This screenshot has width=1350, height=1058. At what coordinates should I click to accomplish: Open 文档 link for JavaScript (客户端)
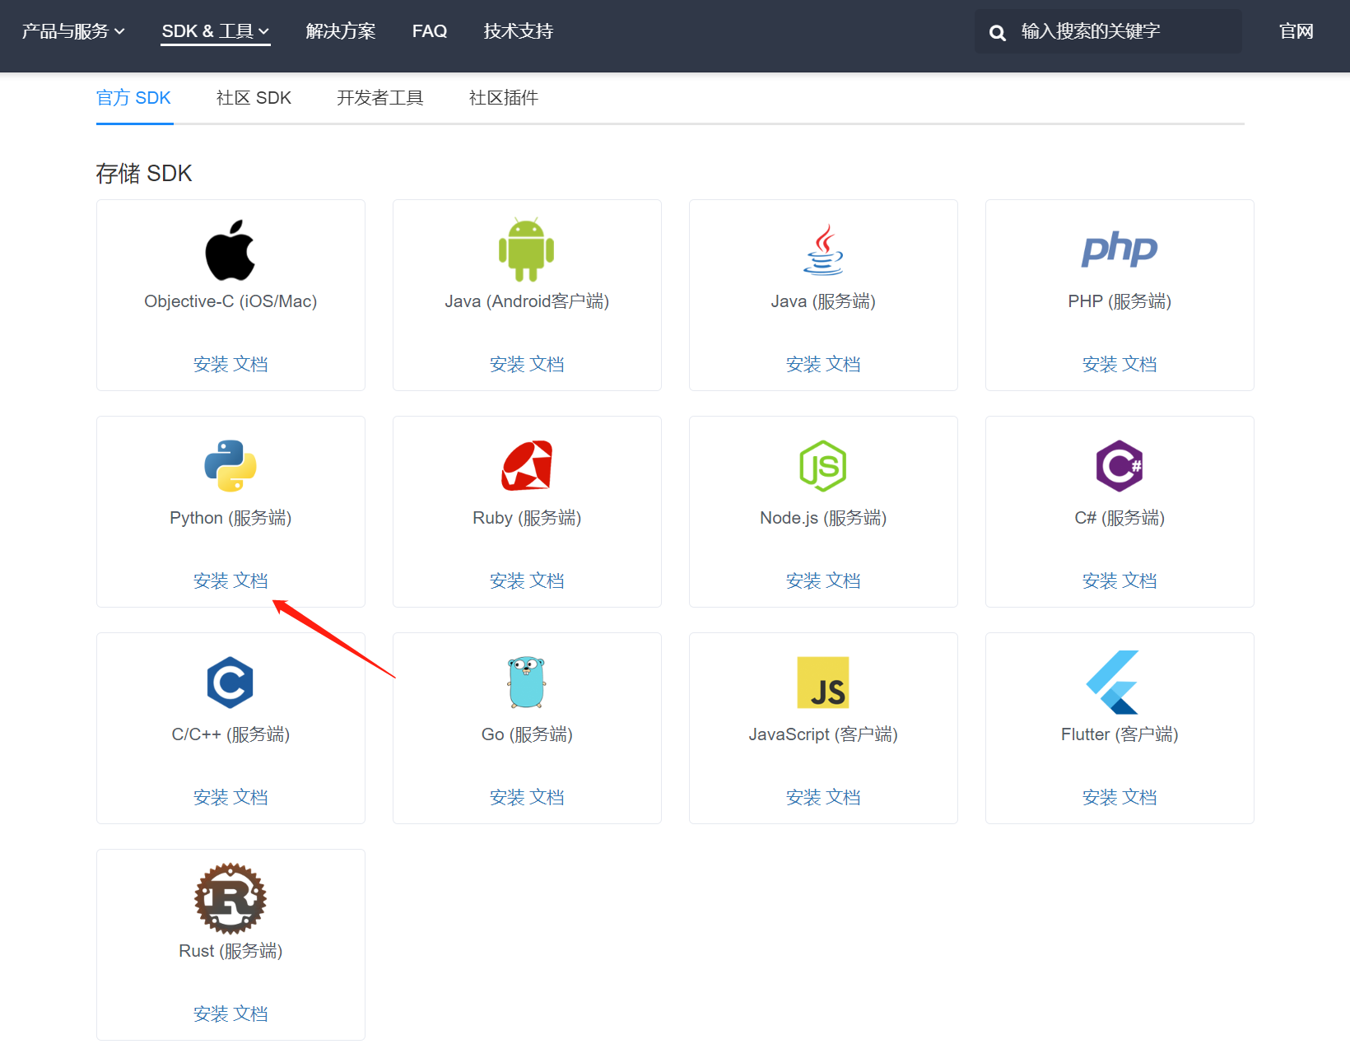click(843, 797)
